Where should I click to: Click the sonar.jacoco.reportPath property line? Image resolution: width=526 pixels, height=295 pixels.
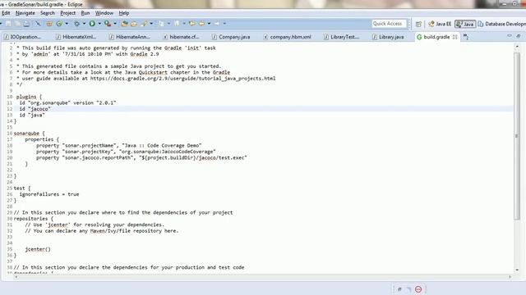coord(141,158)
